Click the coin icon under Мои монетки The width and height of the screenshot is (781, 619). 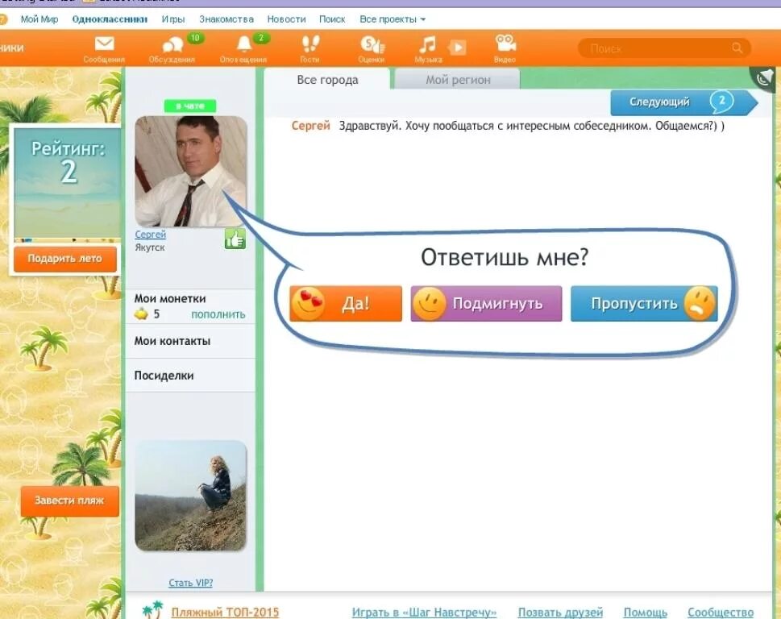point(142,314)
